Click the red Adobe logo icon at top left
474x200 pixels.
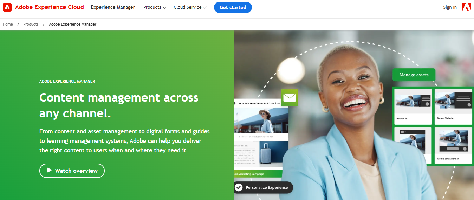pos(7,7)
